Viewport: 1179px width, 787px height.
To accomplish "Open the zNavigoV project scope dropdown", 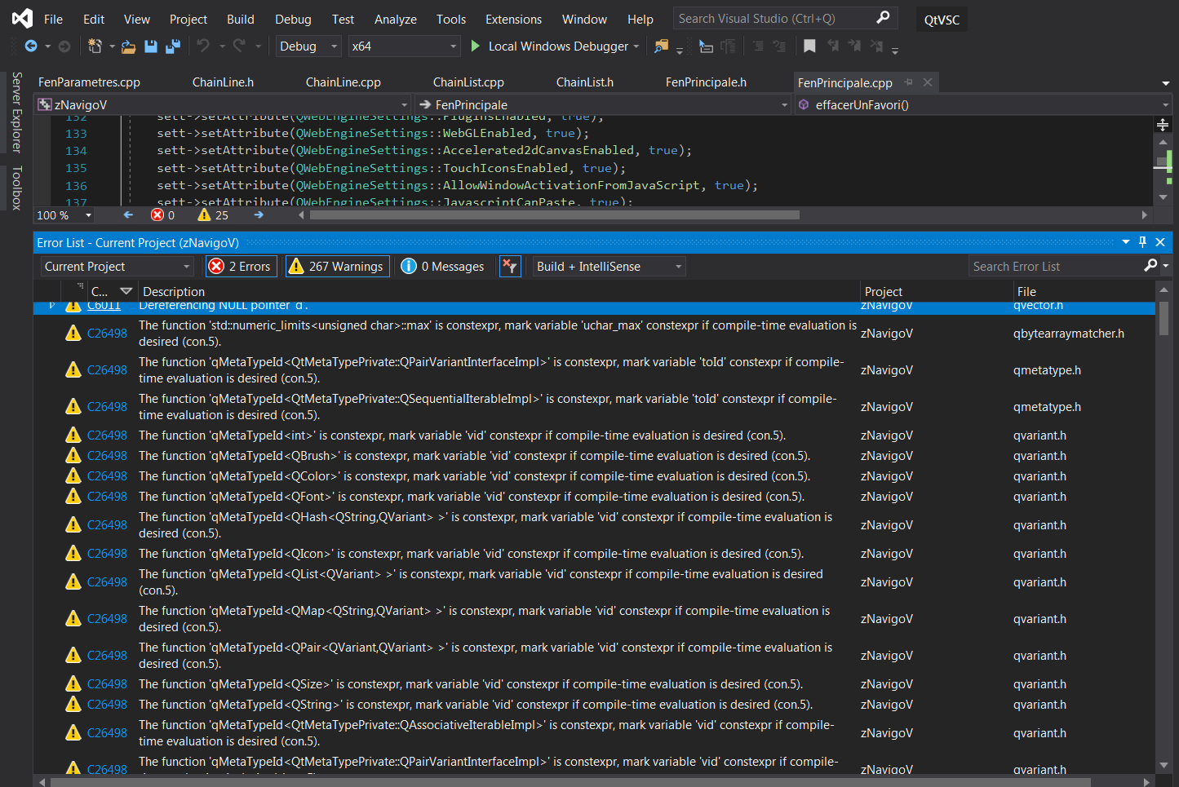I will pyautogui.click(x=223, y=104).
